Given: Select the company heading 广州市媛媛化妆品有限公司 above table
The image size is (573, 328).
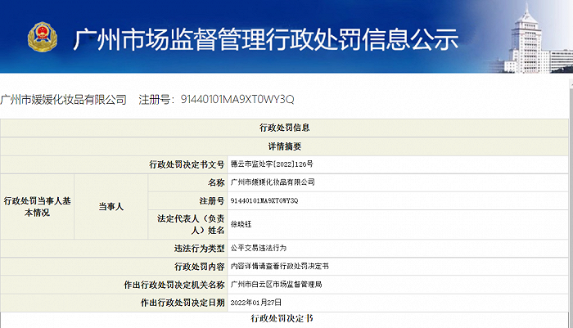Looking at the screenshot, I should 64,100.
